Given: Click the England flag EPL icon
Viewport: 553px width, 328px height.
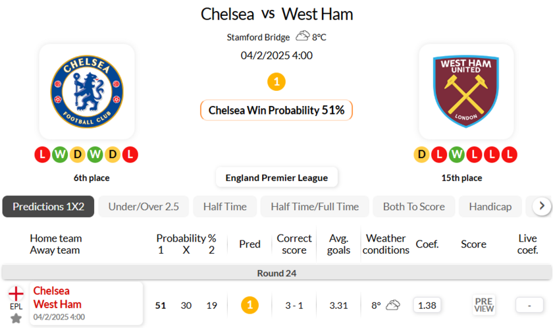Looking at the screenshot, I should 16,294.
